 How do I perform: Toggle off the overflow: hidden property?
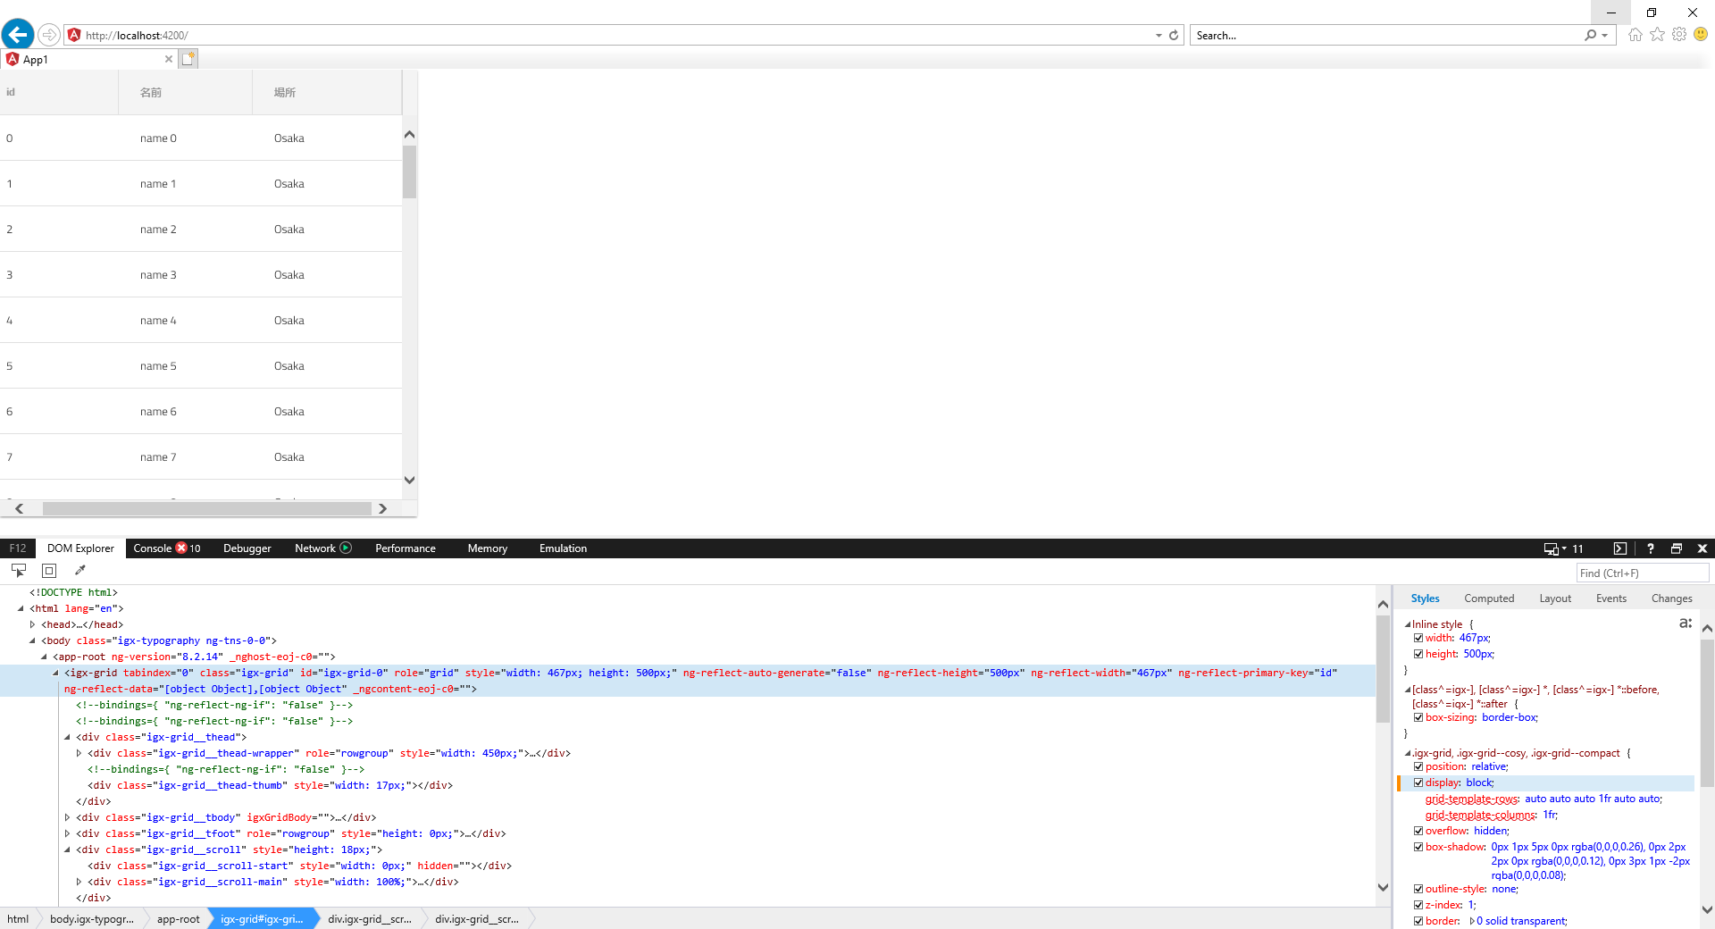click(1418, 831)
